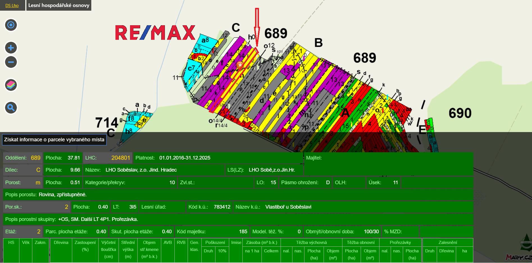Select the Dílec value C
The height and width of the screenshot is (263, 532).
(x=38, y=170)
